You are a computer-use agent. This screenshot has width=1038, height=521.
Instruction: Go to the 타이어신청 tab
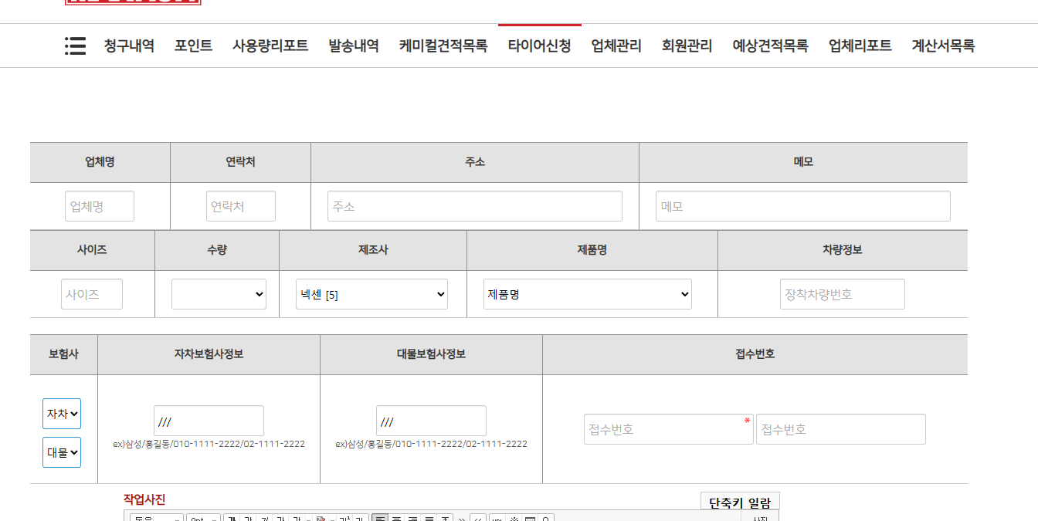(539, 46)
